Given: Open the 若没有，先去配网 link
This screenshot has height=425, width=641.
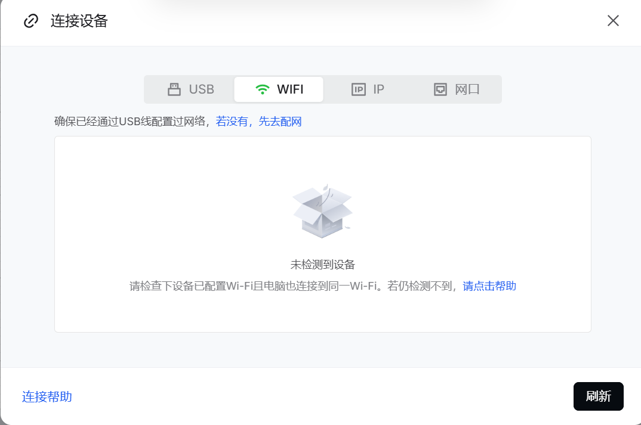Looking at the screenshot, I should coord(258,122).
